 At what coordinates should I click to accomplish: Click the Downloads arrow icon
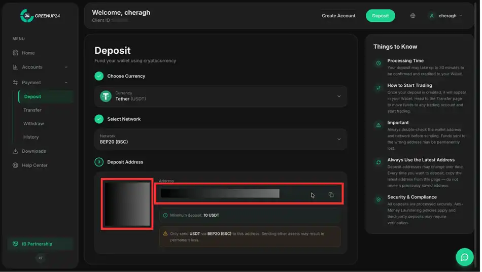15,151
